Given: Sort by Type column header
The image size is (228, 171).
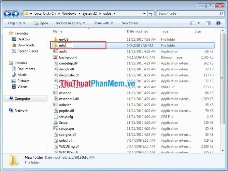Looking at the screenshot, I should point(164,31).
